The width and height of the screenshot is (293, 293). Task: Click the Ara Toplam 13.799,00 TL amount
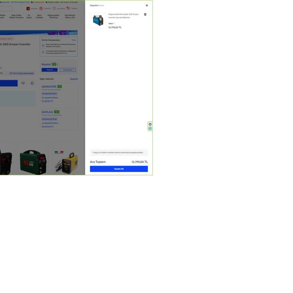point(140,162)
